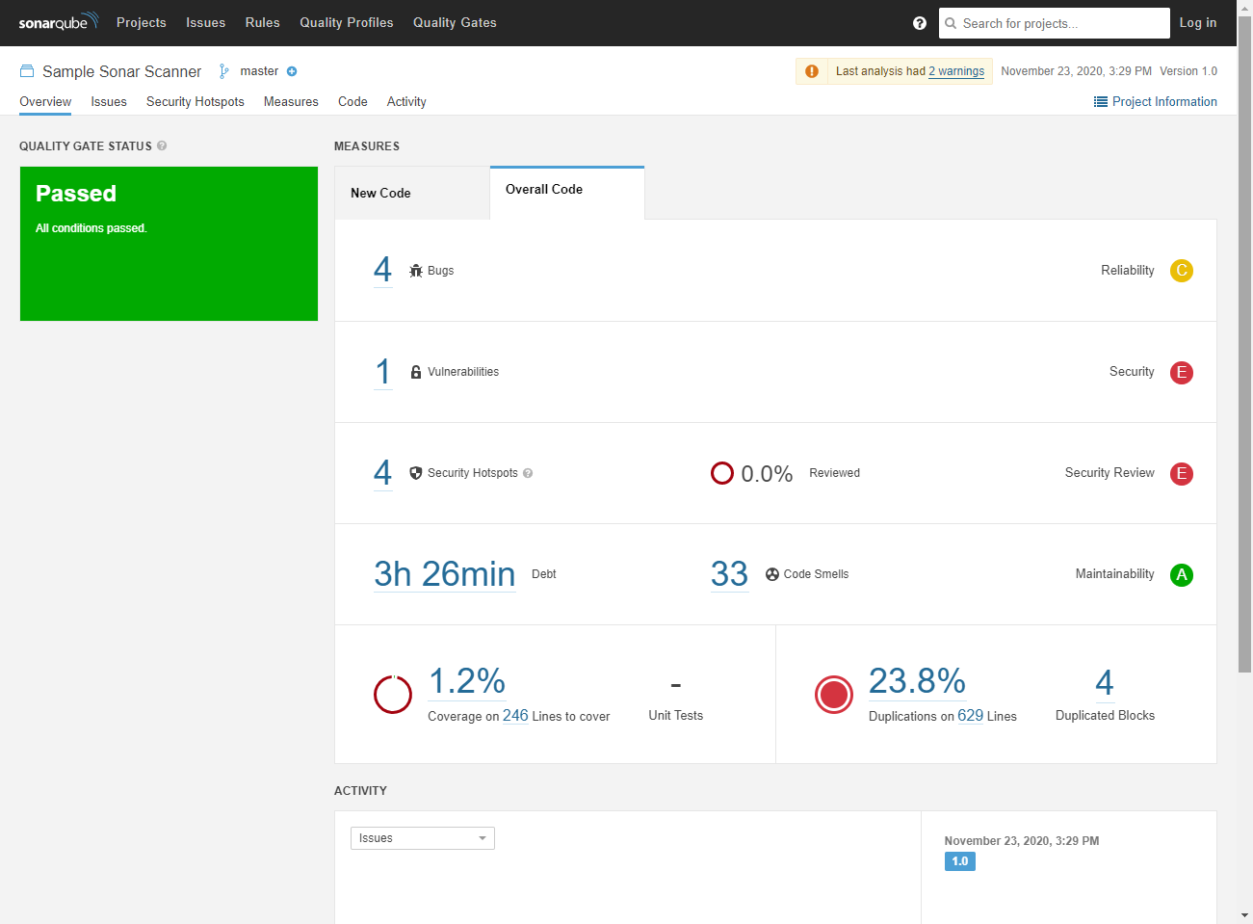Click the add branch plus icon
This screenshot has width=1253, height=924.
tap(292, 71)
